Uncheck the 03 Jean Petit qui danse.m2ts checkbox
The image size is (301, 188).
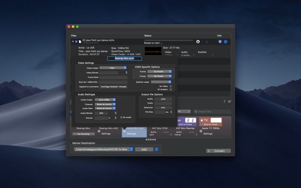pyautogui.click(x=76, y=41)
